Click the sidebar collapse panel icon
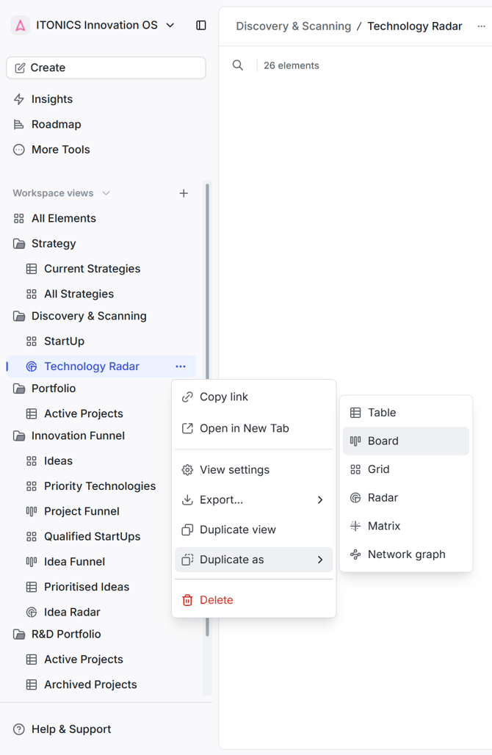This screenshot has width=492, height=755. (201, 25)
